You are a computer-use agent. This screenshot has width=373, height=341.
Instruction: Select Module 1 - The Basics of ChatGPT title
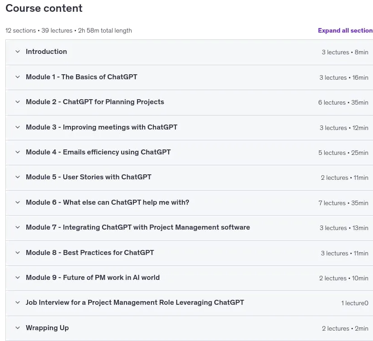pyautogui.click(x=81, y=77)
